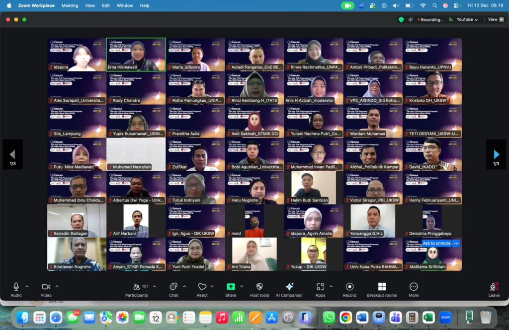Open the React emoji menu
The height and width of the screenshot is (330, 509).
pos(202,287)
